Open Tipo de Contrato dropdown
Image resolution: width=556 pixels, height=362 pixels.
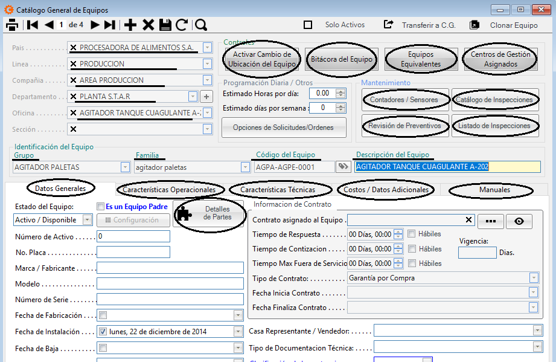tap(534, 278)
